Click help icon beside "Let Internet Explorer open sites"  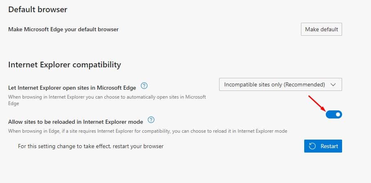pos(144,86)
